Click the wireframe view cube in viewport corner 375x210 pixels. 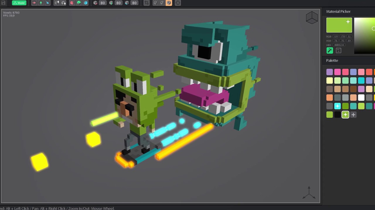pyautogui.click(x=312, y=17)
